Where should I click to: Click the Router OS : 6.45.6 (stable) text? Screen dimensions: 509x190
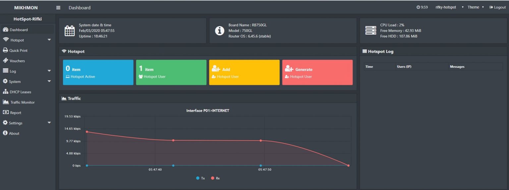[x=250, y=36]
